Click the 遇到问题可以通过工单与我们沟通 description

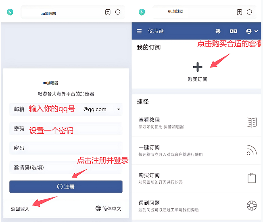pyautogui.click(x=168, y=210)
